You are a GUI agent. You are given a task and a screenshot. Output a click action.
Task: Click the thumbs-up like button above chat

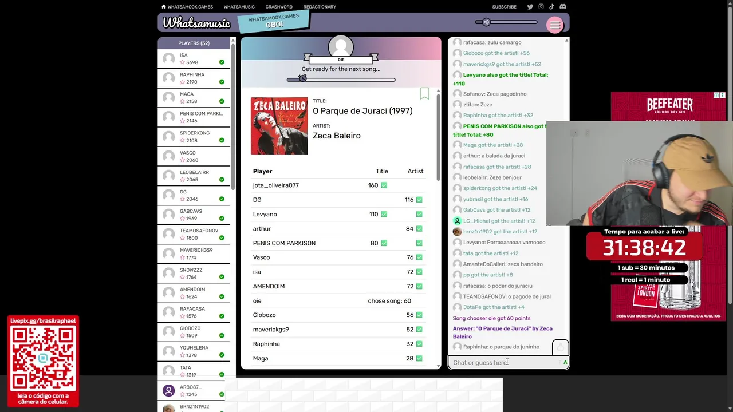(x=560, y=347)
